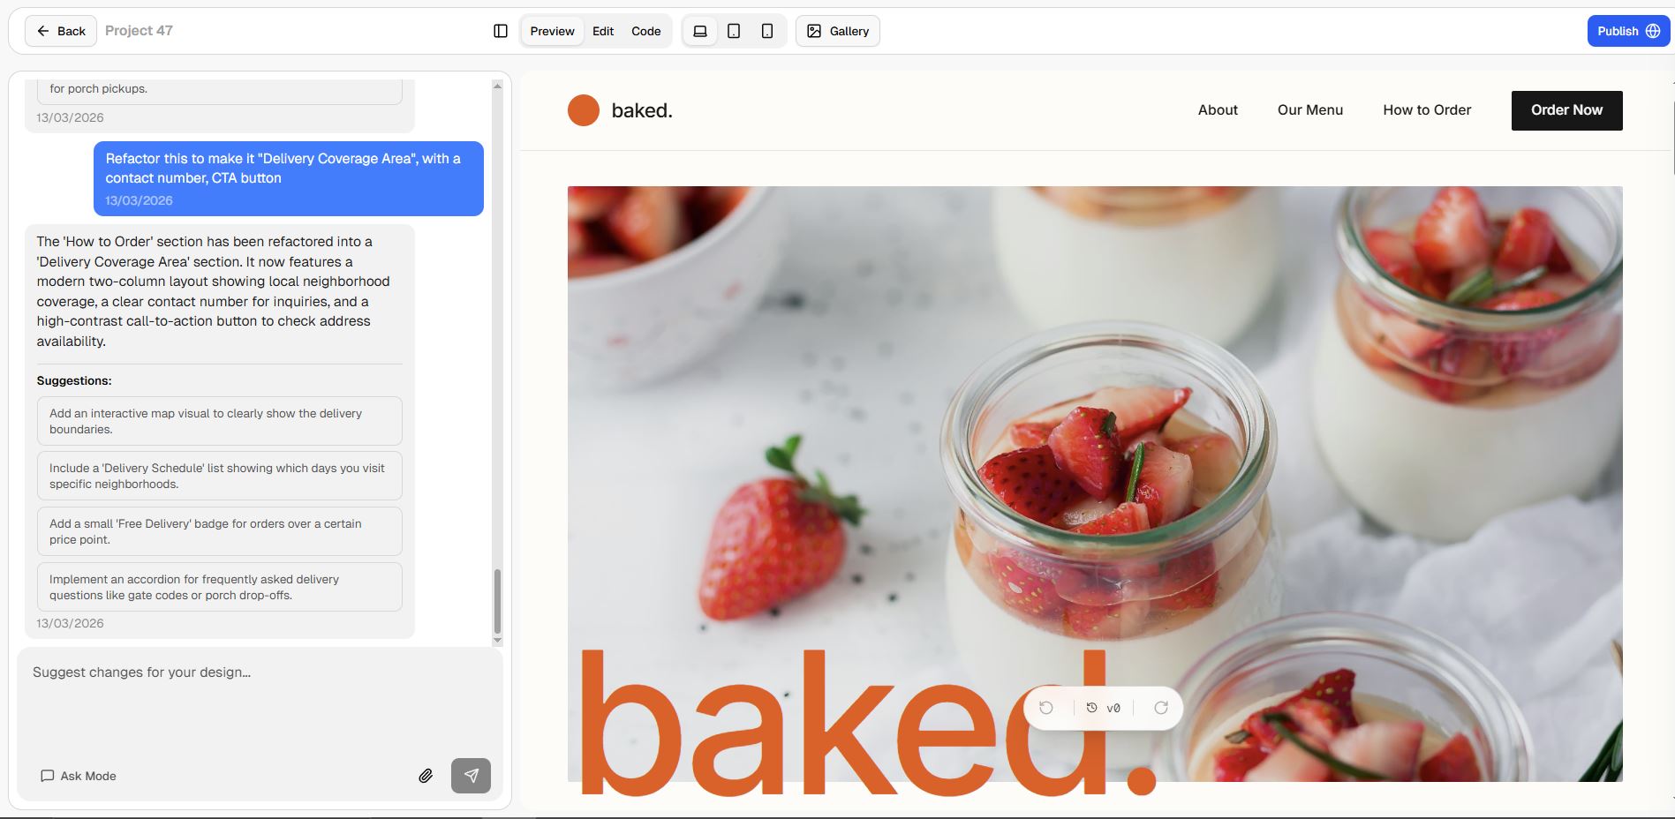This screenshot has height=819, width=1675.
Task: Open the How to Order navigation link
Action: [1426, 109]
